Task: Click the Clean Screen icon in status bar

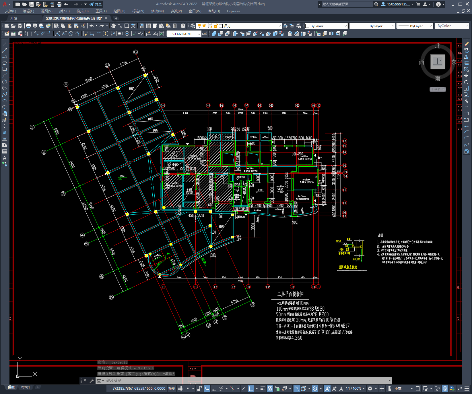Action: point(460,389)
